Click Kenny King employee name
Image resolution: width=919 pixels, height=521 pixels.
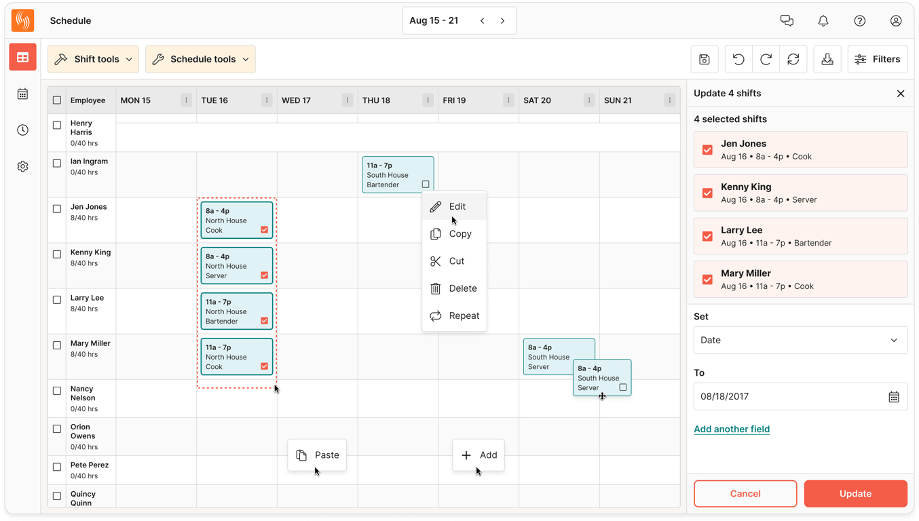point(90,252)
